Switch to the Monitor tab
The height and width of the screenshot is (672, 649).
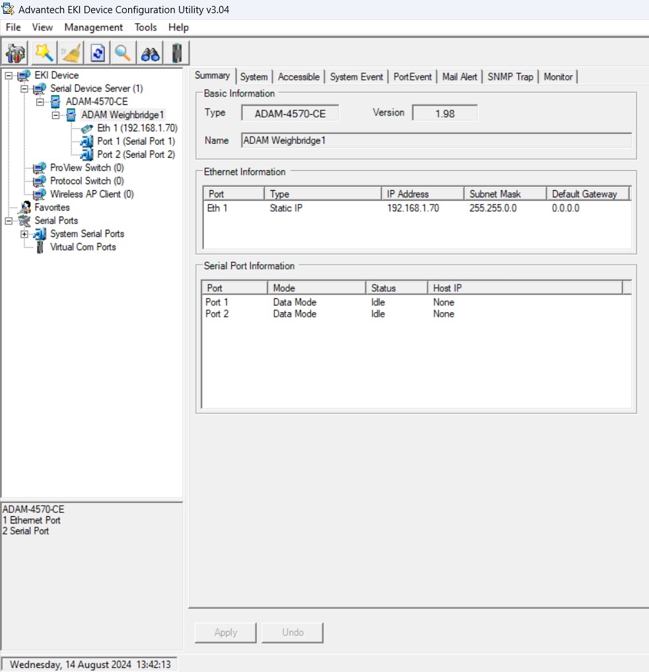pos(558,77)
